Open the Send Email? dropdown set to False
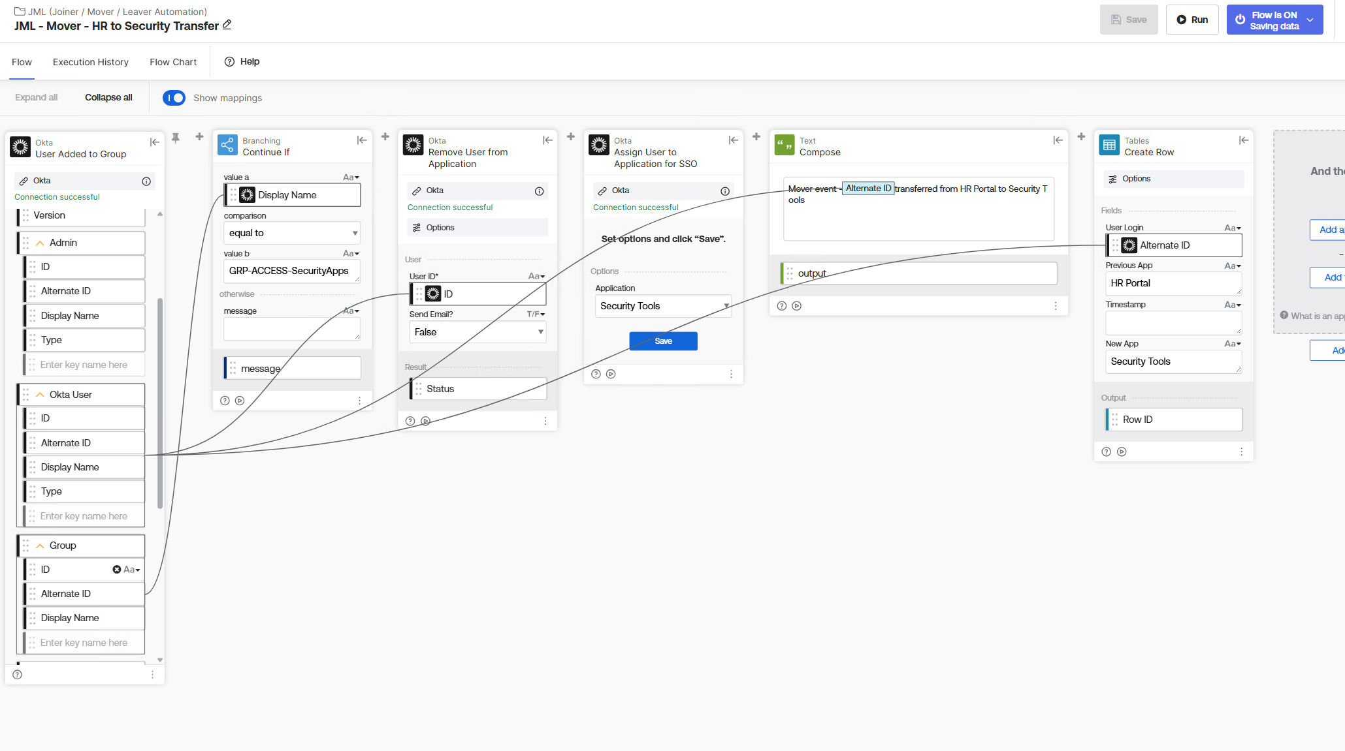Screen dimensions: 1345x751 478,332
